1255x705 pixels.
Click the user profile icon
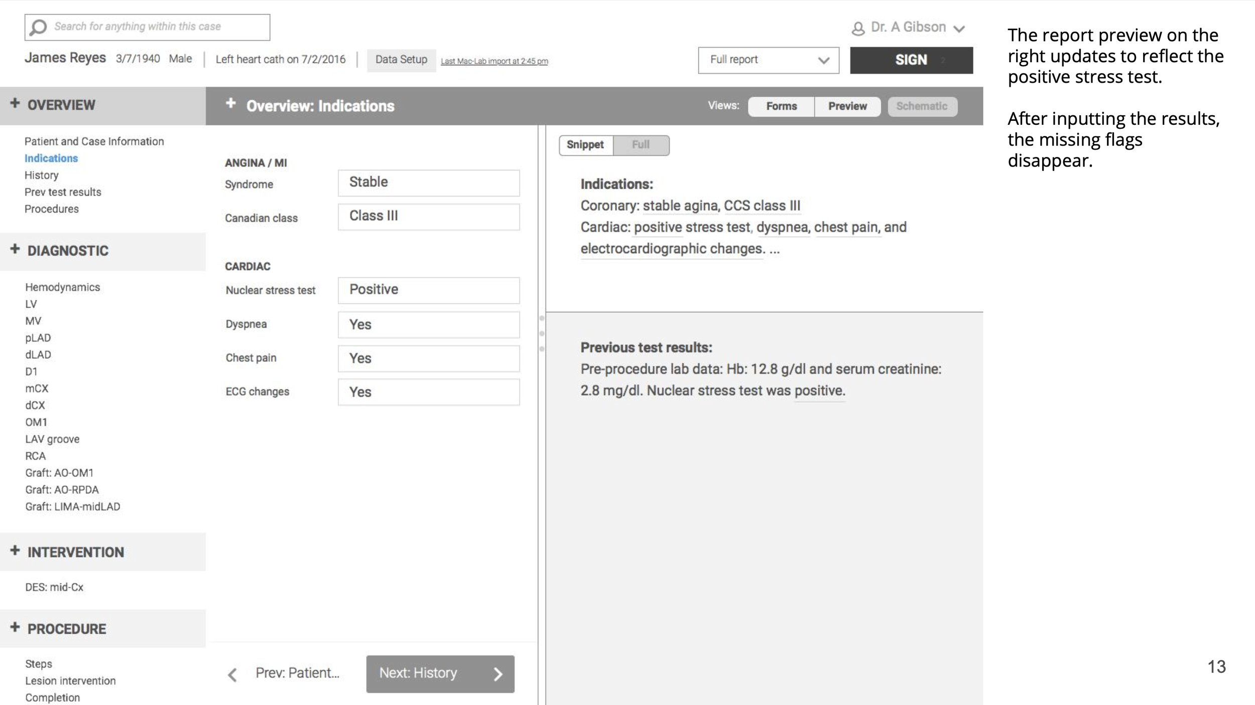coord(858,29)
